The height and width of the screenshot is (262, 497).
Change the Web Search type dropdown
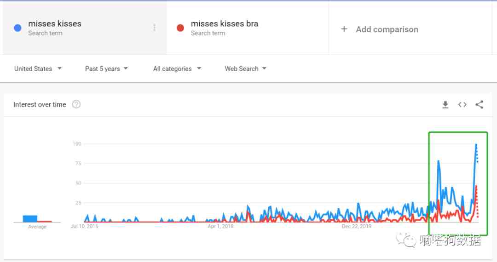(245, 69)
